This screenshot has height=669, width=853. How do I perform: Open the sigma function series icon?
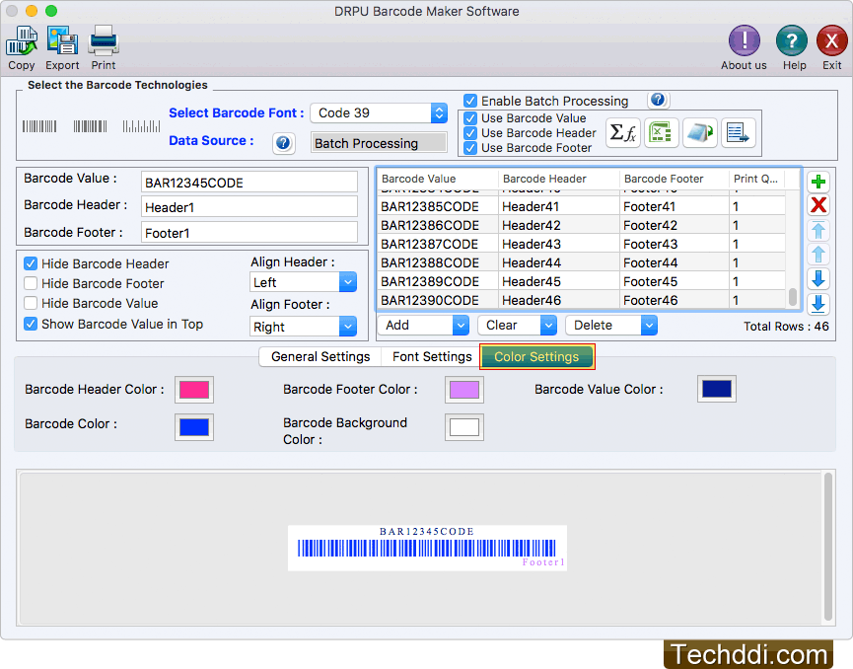623,132
